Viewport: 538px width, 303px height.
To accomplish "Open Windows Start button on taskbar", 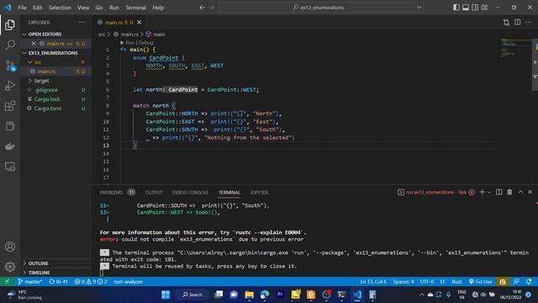I will tap(166, 295).
